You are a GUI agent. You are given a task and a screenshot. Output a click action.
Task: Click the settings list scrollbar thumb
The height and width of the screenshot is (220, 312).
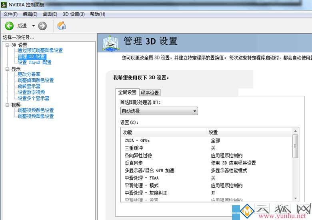click(296, 146)
